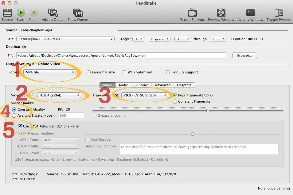
Task: Select Peak Framerate (VFR) radio button
Action: click(175, 95)
